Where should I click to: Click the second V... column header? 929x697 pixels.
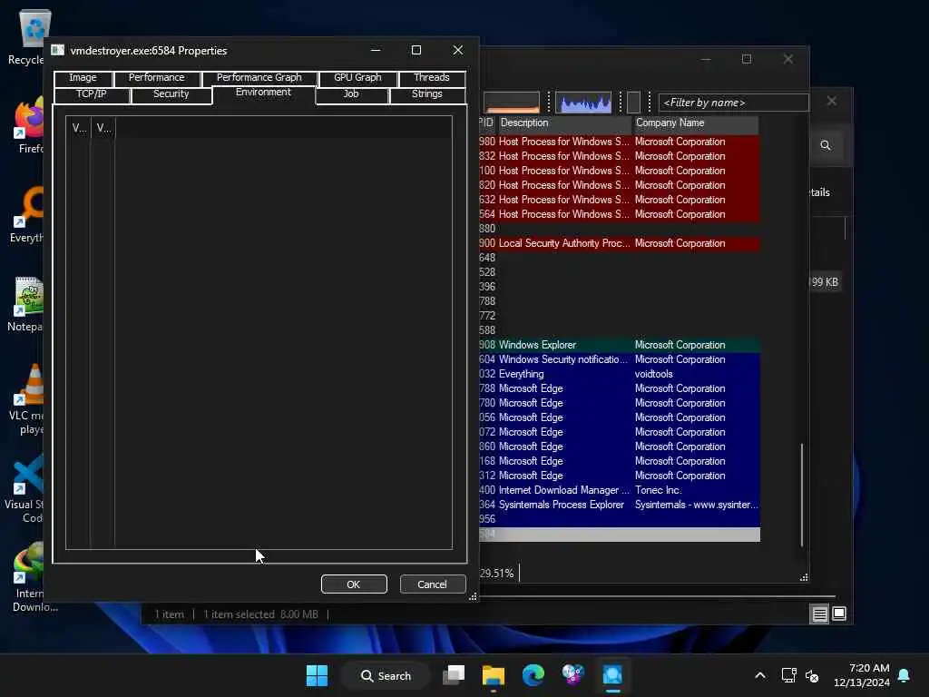coord(103,127)
